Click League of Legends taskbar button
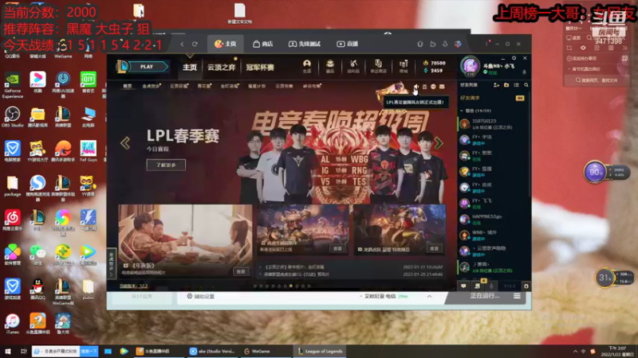The width and height of the screenshot is (638, 358). coord(321,351)
